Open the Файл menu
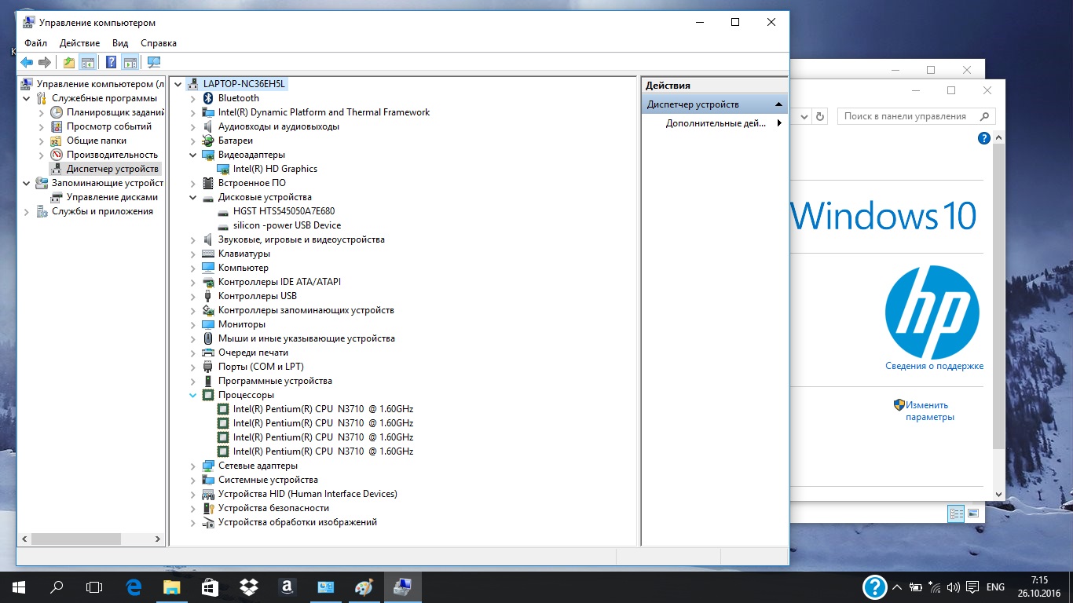This screenshot has height=603, width=1073. (x=36, y=43)
